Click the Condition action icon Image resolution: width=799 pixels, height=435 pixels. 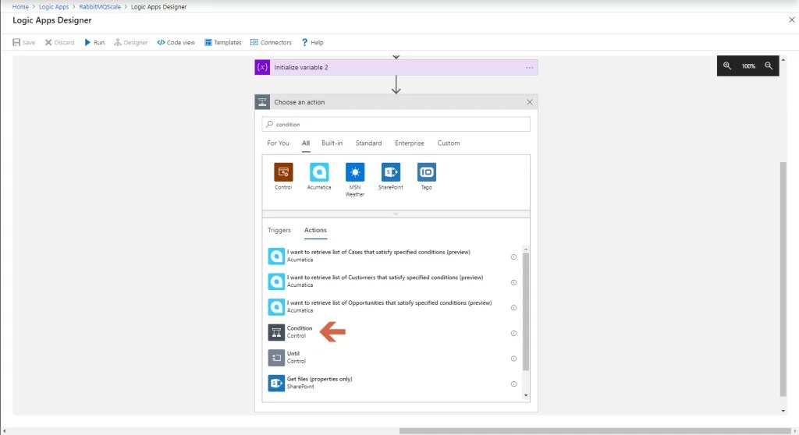pyautogui.click(x=276, y=332)
